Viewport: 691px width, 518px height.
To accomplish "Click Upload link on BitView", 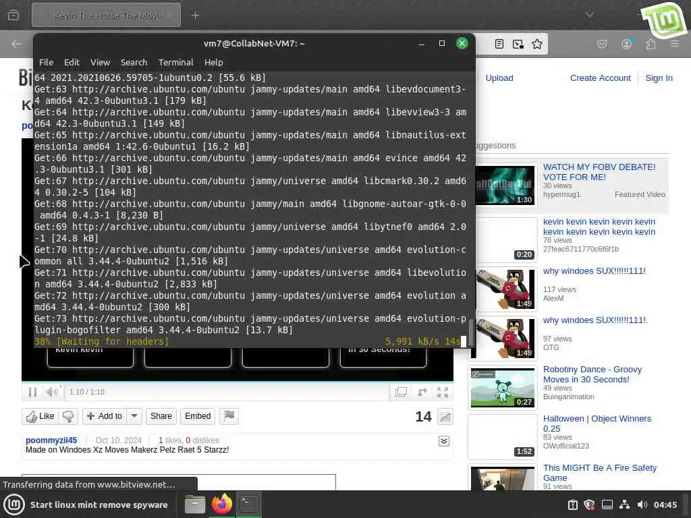I will (x=499, y=78).
